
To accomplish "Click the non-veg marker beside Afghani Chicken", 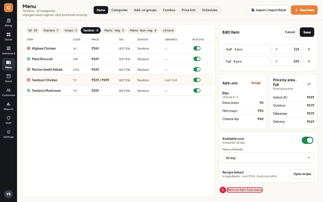I will (x=29, y=48).
